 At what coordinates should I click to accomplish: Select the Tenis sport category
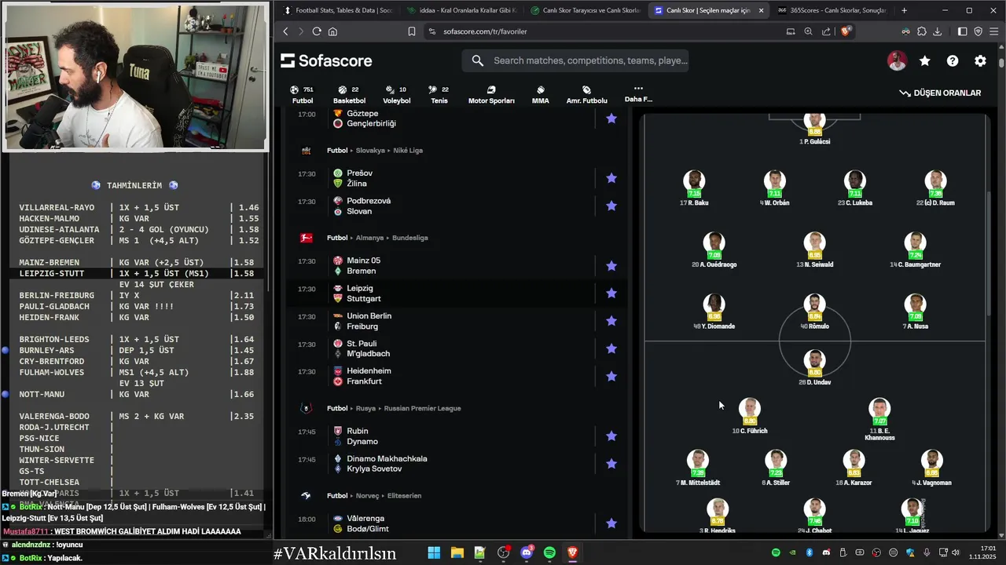[x=439, y=95]
